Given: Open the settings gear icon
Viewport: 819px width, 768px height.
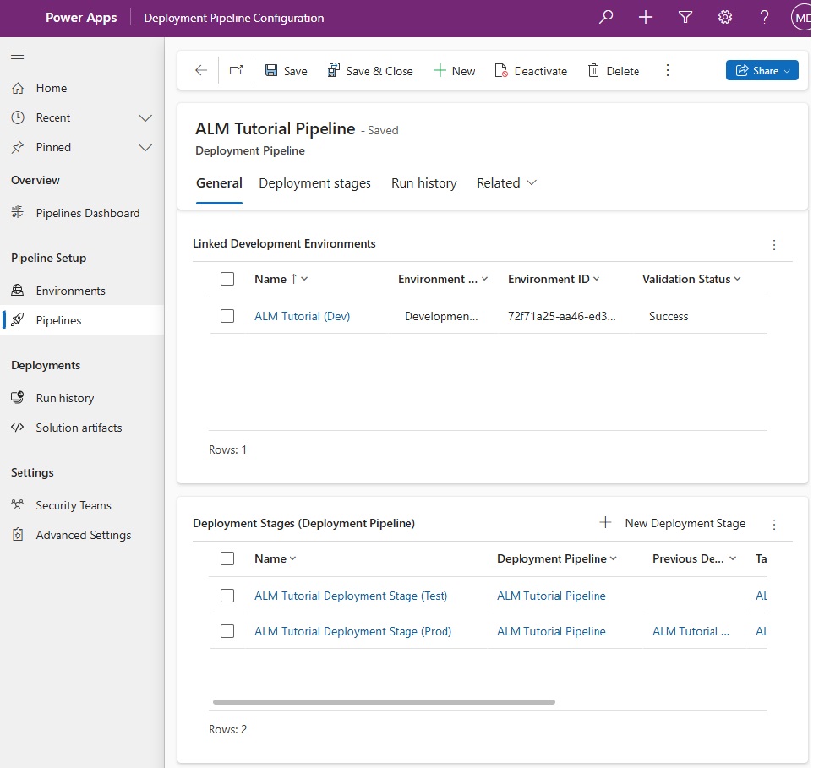Looking at the screenshot, I should point(725,17).
